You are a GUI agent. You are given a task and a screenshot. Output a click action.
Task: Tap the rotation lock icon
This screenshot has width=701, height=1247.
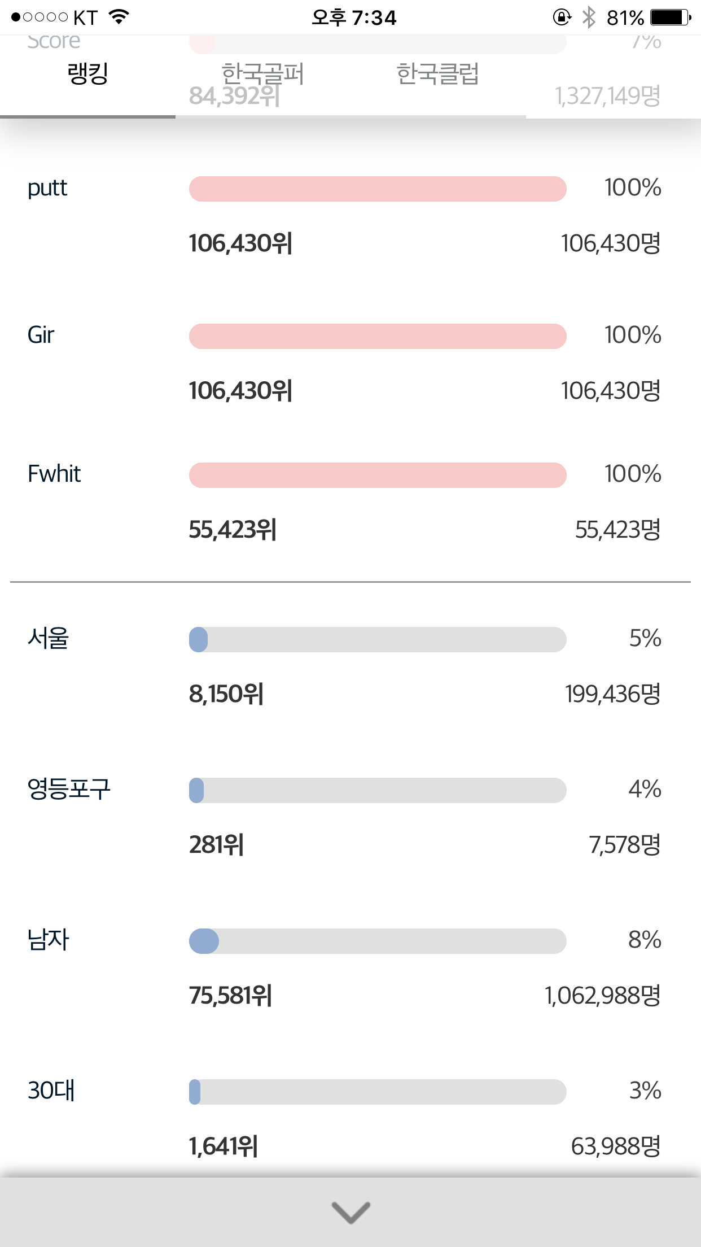[562, 18]
